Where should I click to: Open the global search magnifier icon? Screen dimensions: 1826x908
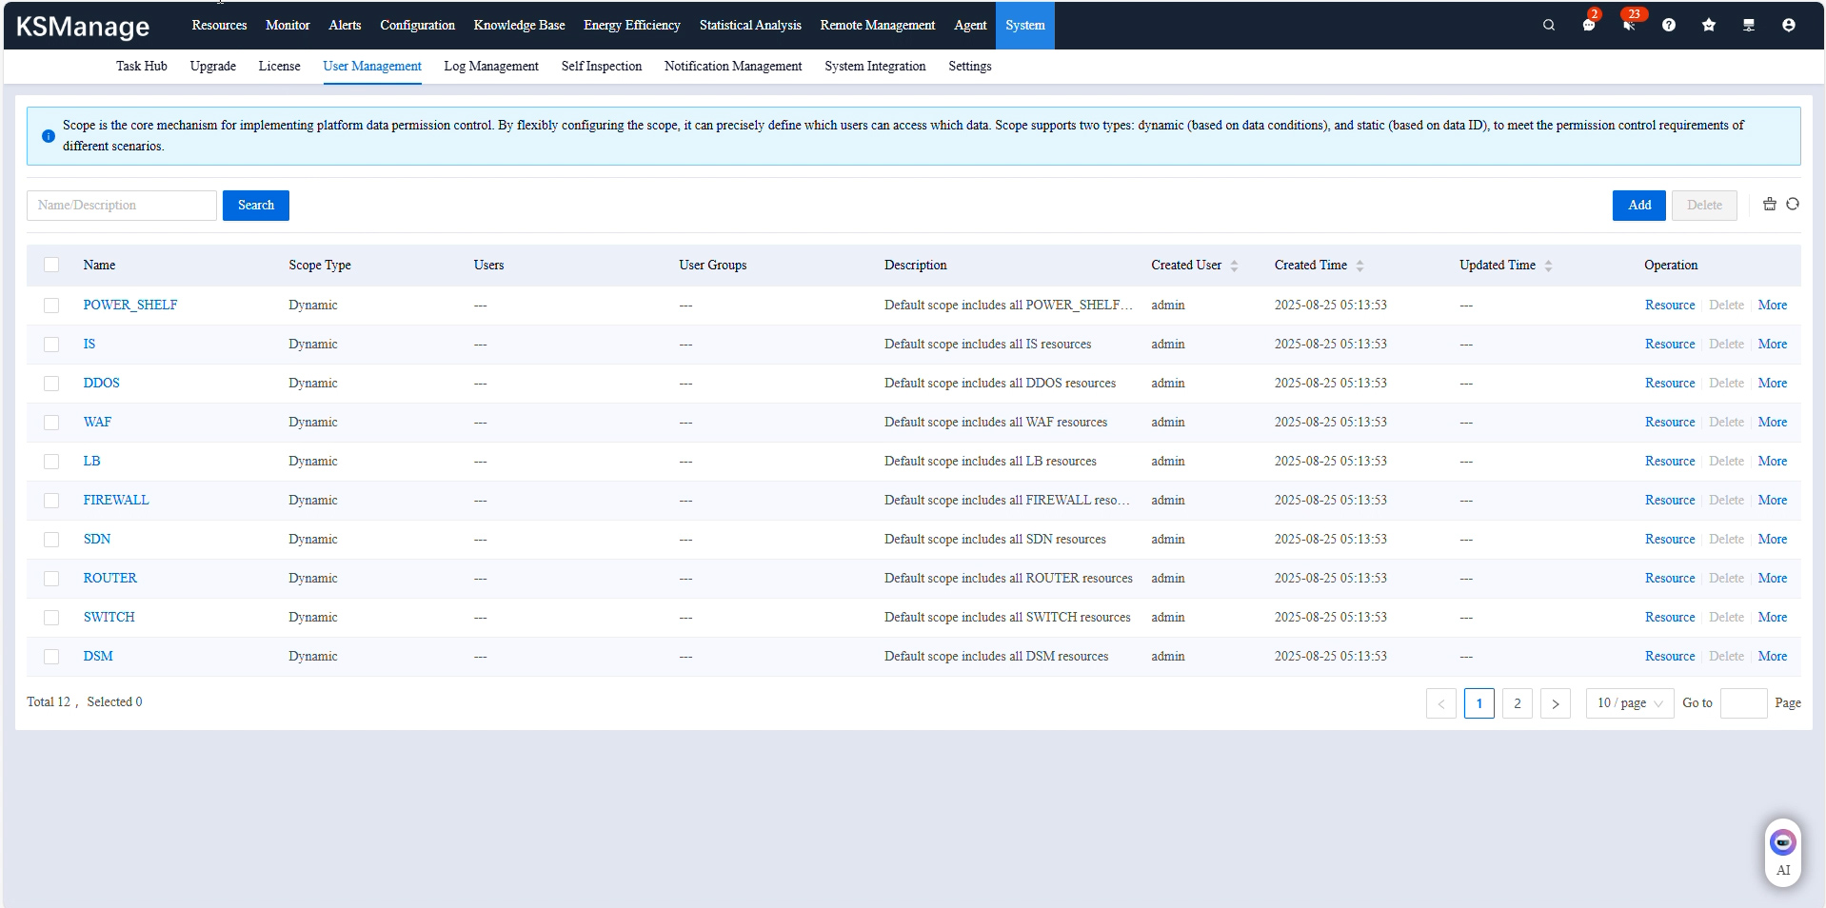point(1548,26)
